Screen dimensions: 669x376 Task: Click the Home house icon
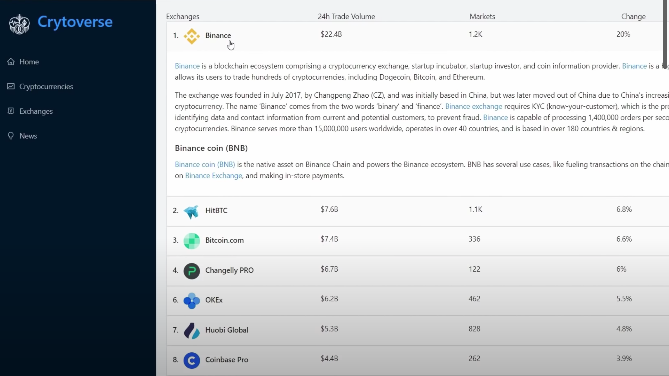click(x=11, y=62)
